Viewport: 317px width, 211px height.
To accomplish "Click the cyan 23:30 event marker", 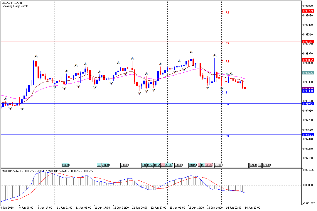I will (x=169, y=165).
